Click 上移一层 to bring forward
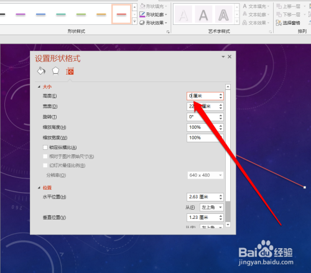This screenshot has height=273, width=311. point(289,6)
